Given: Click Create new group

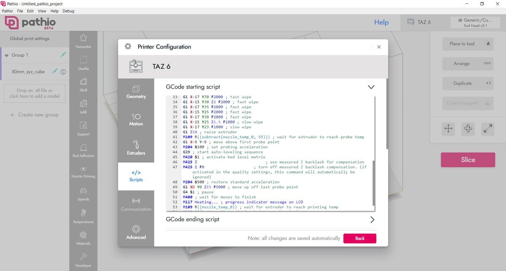Looking at the screenshot, I should 34,115.
